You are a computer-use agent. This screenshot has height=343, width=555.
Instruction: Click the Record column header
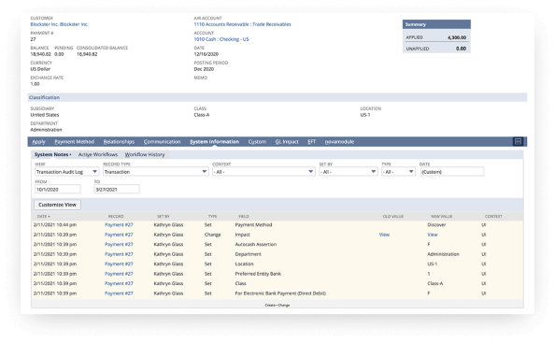click(116, 216)
